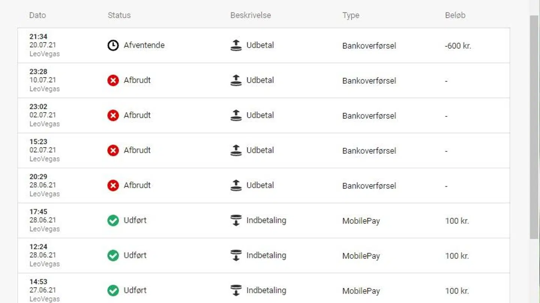Click the Beskrivelse column header
Viewport: 540px width, 303px height.
point(250,15)
